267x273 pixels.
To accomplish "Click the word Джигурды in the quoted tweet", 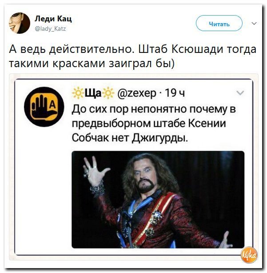I will tap(160, 138).
